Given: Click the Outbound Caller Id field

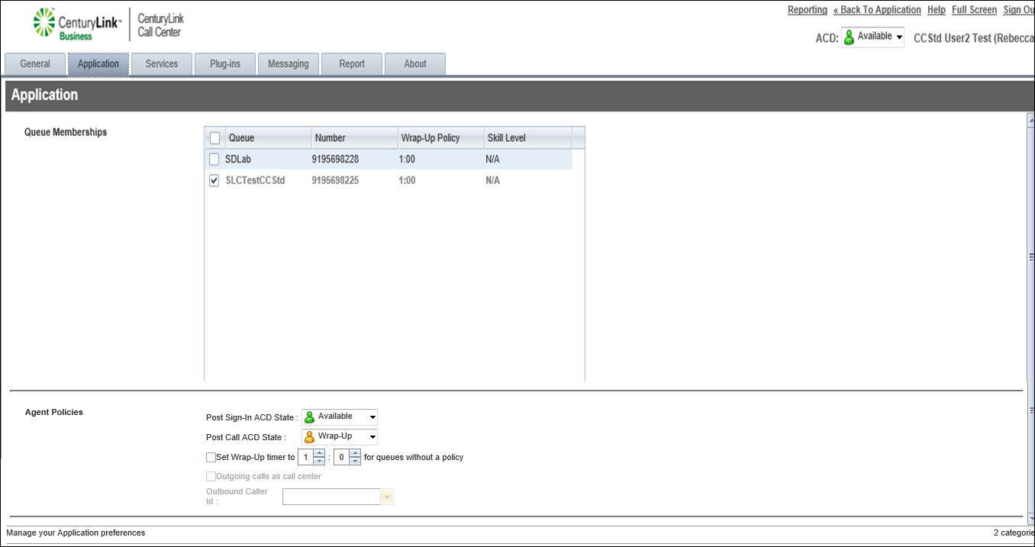Looking at the screenshot, I should (332, 497).
